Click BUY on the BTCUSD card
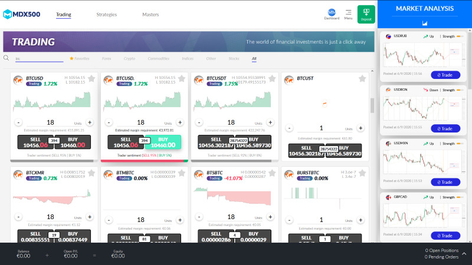 coord(73,142)
